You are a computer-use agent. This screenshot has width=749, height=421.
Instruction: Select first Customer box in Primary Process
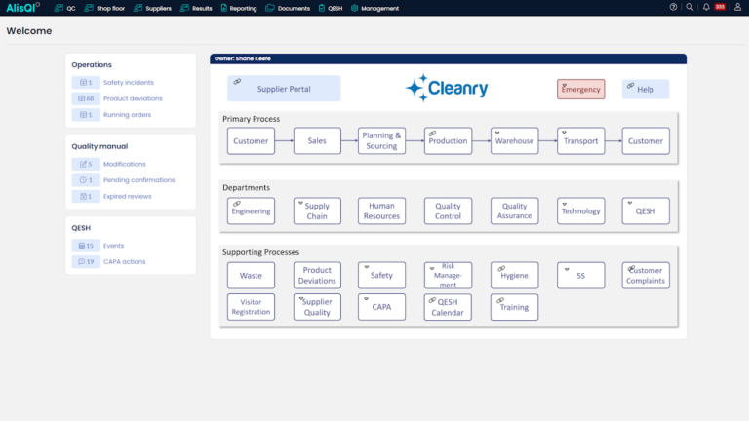click(x=251, y=140)
